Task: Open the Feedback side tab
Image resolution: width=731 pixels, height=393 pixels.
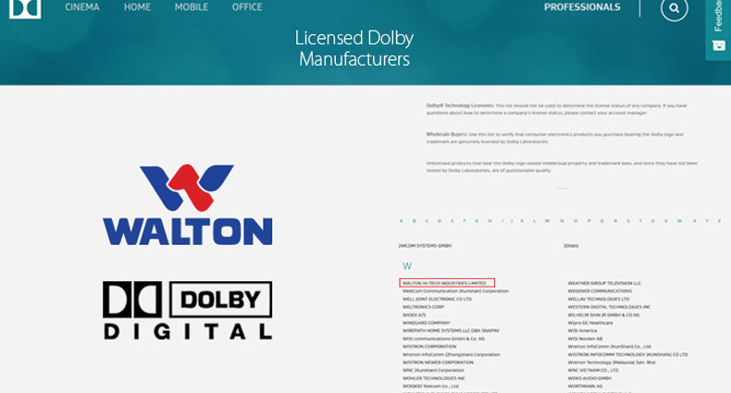Action: point(718,30)
